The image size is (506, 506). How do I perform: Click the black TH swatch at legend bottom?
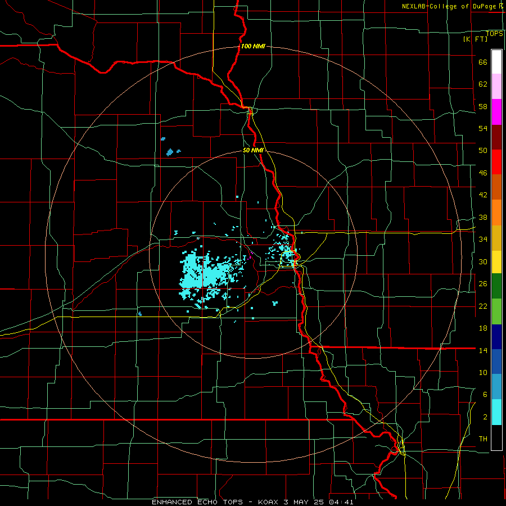496,437
